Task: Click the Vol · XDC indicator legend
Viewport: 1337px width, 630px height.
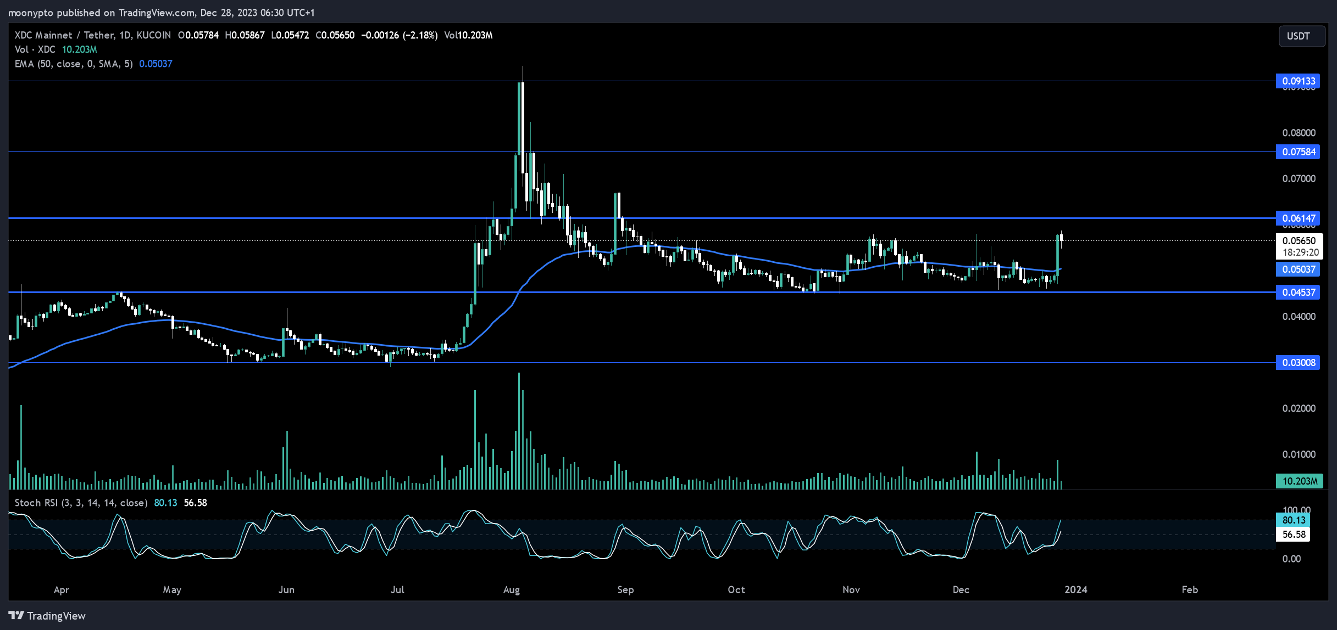Action: pyautogui.click(x=35, y=49)
